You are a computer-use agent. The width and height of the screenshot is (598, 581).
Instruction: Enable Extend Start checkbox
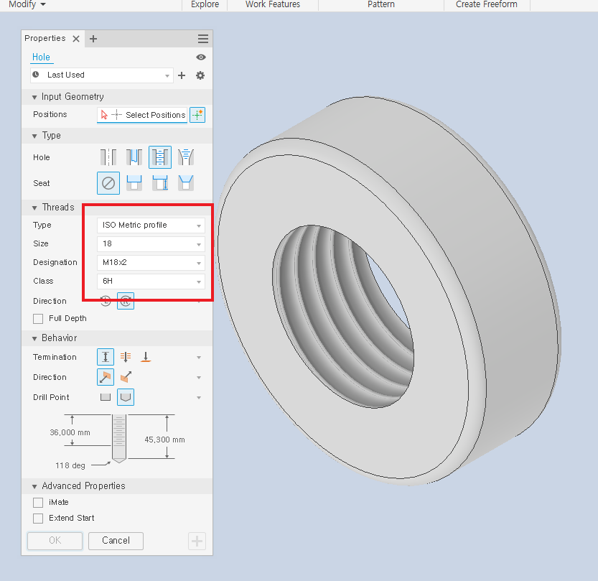(38, 518)
